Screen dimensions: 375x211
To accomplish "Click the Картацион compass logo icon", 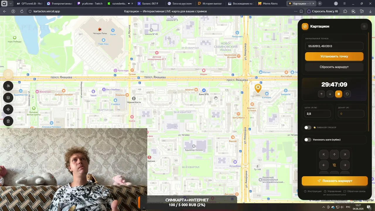I will [x=305, y=26].
